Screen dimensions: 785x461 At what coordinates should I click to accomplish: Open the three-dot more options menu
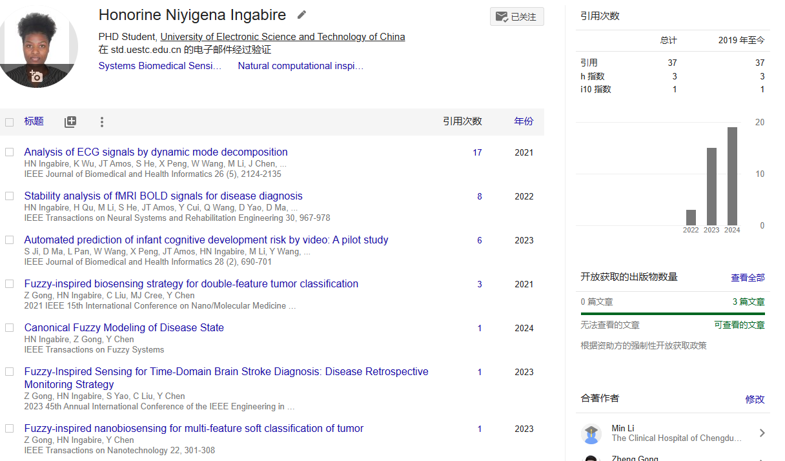pos(101,122)
